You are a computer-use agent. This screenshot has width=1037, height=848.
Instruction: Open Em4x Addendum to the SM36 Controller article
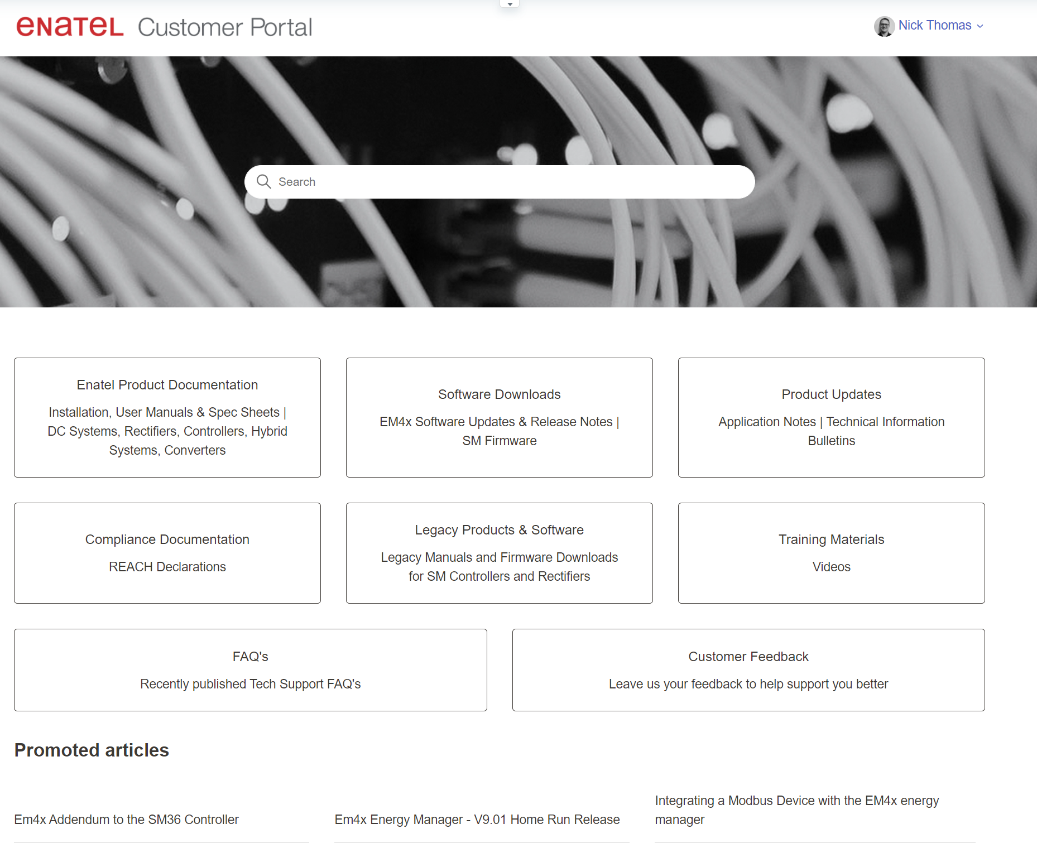127,820
